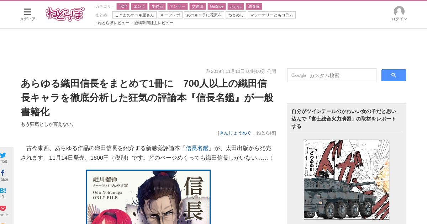Open the 虚構新聞社主レビュー link
The width and height of the screenshot is (427, 224).
pos(153,23)
